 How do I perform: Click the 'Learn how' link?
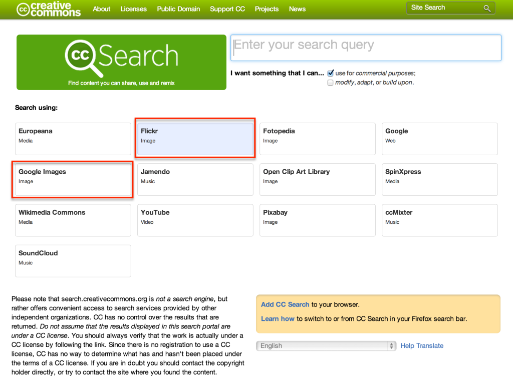pyautogui.click(x=278, y=319)
